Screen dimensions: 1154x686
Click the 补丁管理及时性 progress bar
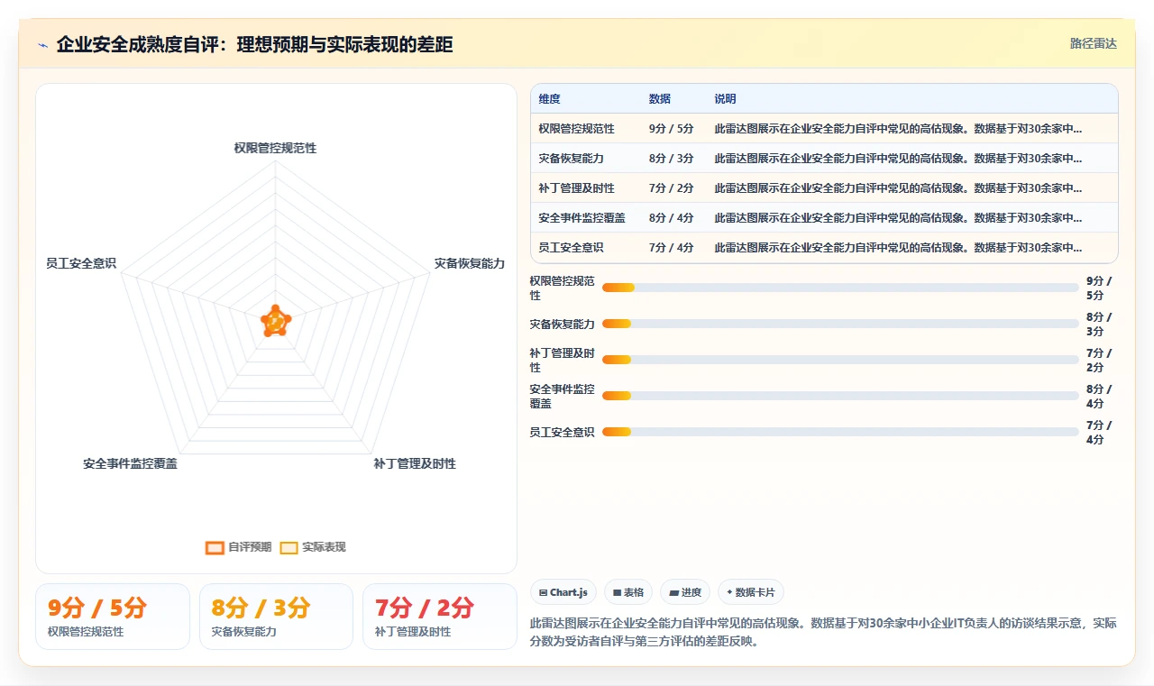click(x=840, y=360)
